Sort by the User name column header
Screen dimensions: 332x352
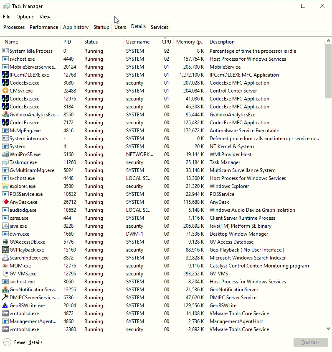click(140, 42)
